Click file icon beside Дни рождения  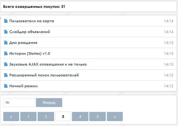tap(6, 43)
